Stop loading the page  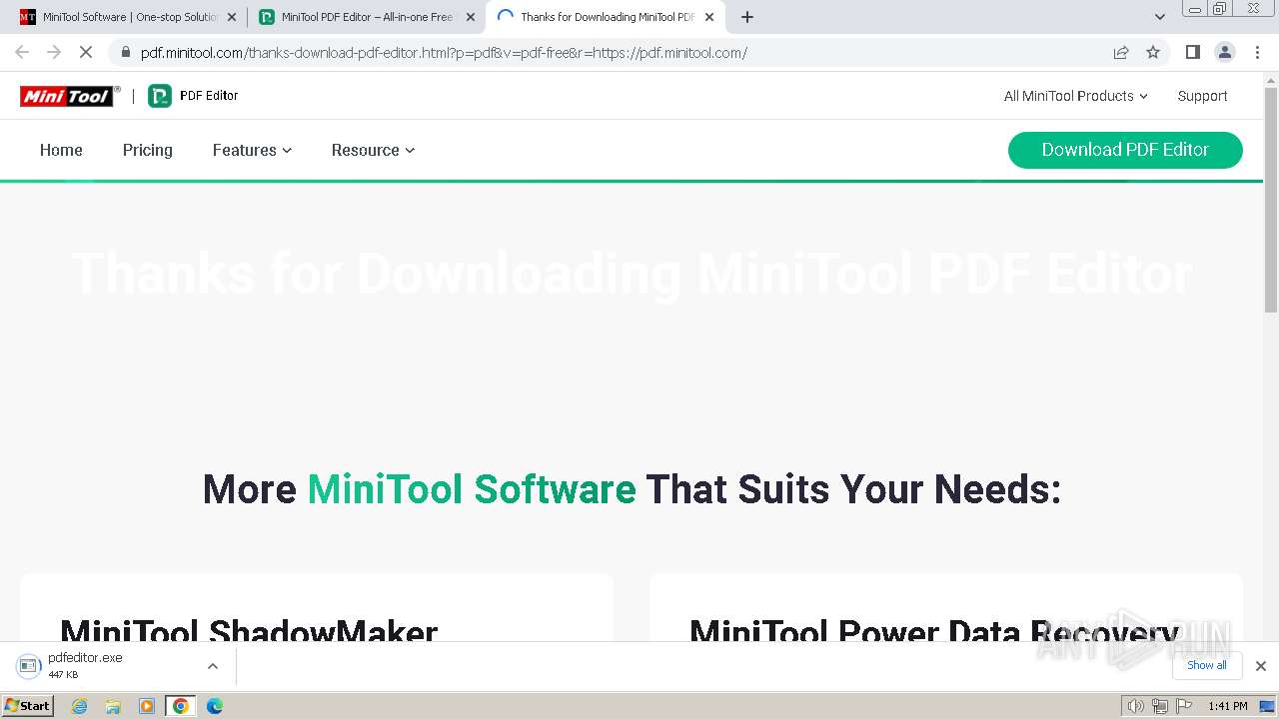[86, 52]
